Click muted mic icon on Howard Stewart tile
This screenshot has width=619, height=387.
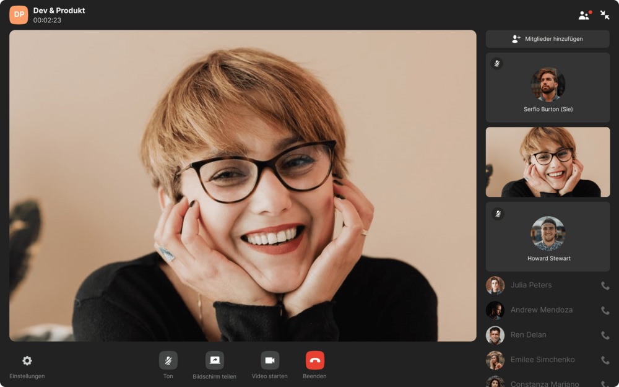point(496,214)
